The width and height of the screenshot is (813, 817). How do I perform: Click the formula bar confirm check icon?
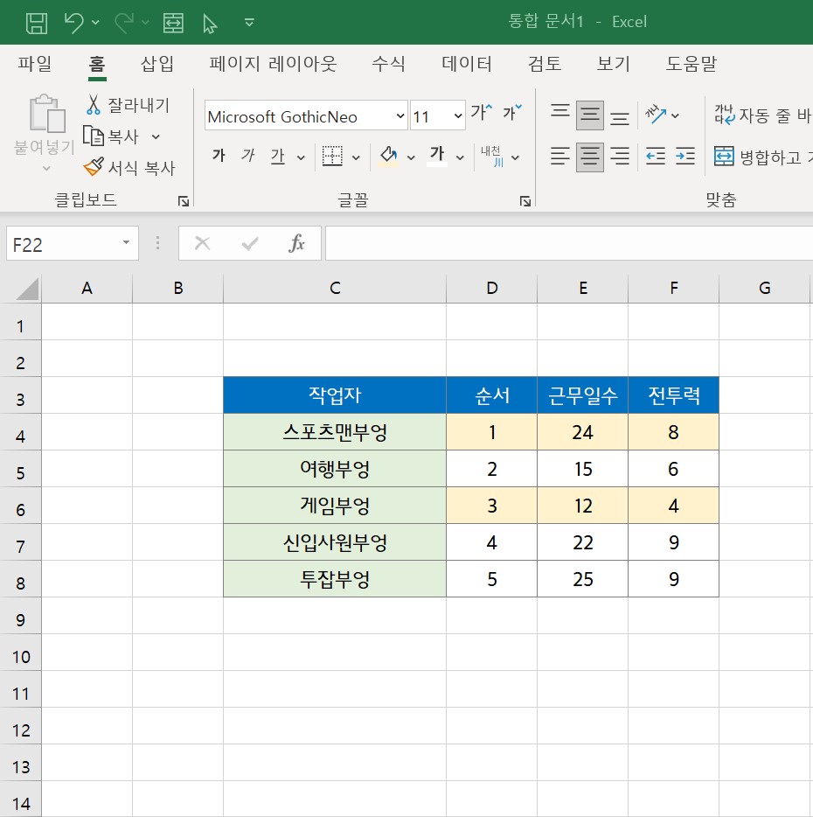[x=250, y=243]
